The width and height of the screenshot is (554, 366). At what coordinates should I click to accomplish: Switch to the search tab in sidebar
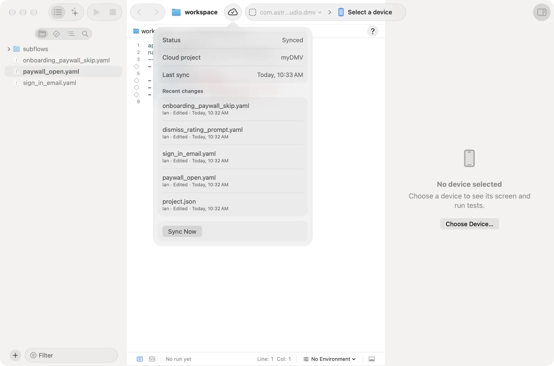click(x=85, y=34)
